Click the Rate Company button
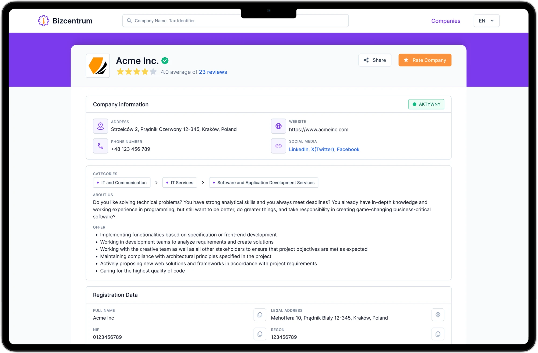Screen dimensions: 538x353 [x=425, y=60]
